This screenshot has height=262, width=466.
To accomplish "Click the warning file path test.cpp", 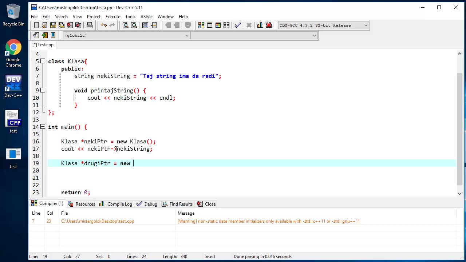I will coord(98,221).
